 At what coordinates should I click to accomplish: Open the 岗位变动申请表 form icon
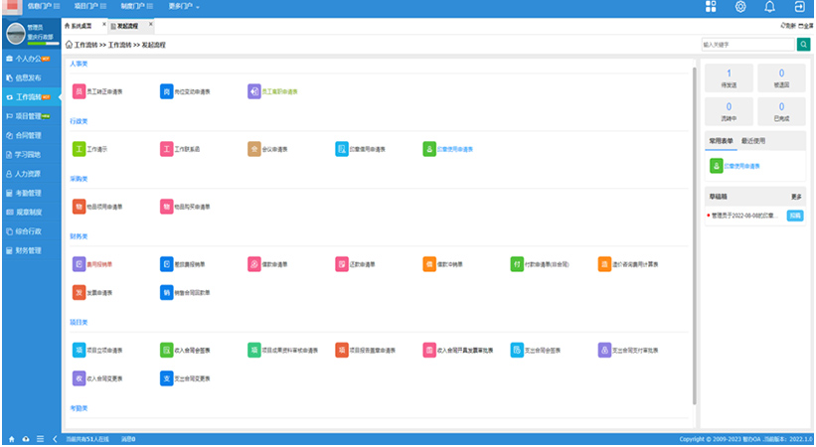tap(167, 91)
